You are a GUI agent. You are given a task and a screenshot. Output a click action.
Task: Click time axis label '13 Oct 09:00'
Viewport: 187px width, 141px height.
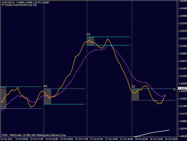[22, 139]
